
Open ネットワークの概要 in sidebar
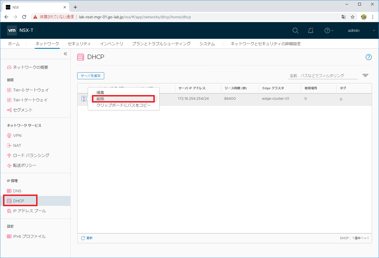28,67
